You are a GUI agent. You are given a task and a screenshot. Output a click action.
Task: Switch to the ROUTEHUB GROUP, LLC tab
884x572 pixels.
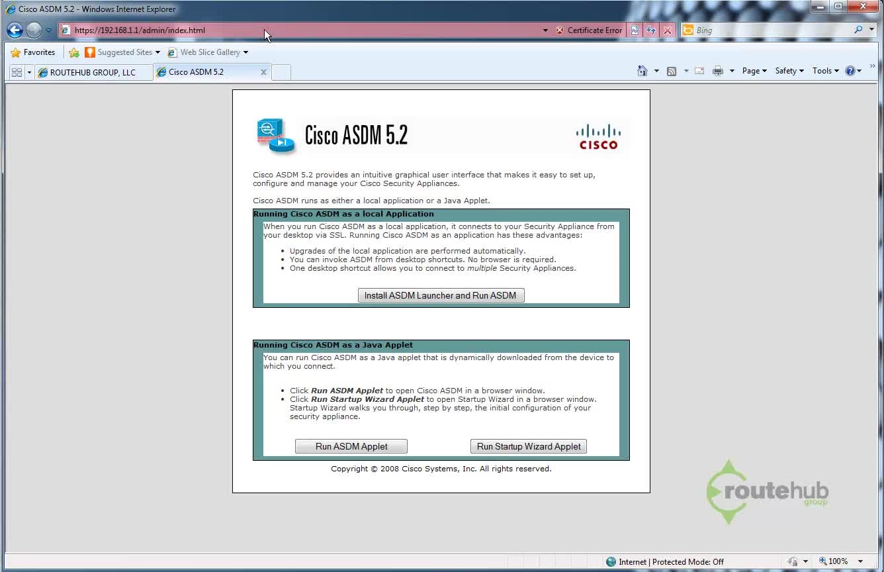[94, 72]
